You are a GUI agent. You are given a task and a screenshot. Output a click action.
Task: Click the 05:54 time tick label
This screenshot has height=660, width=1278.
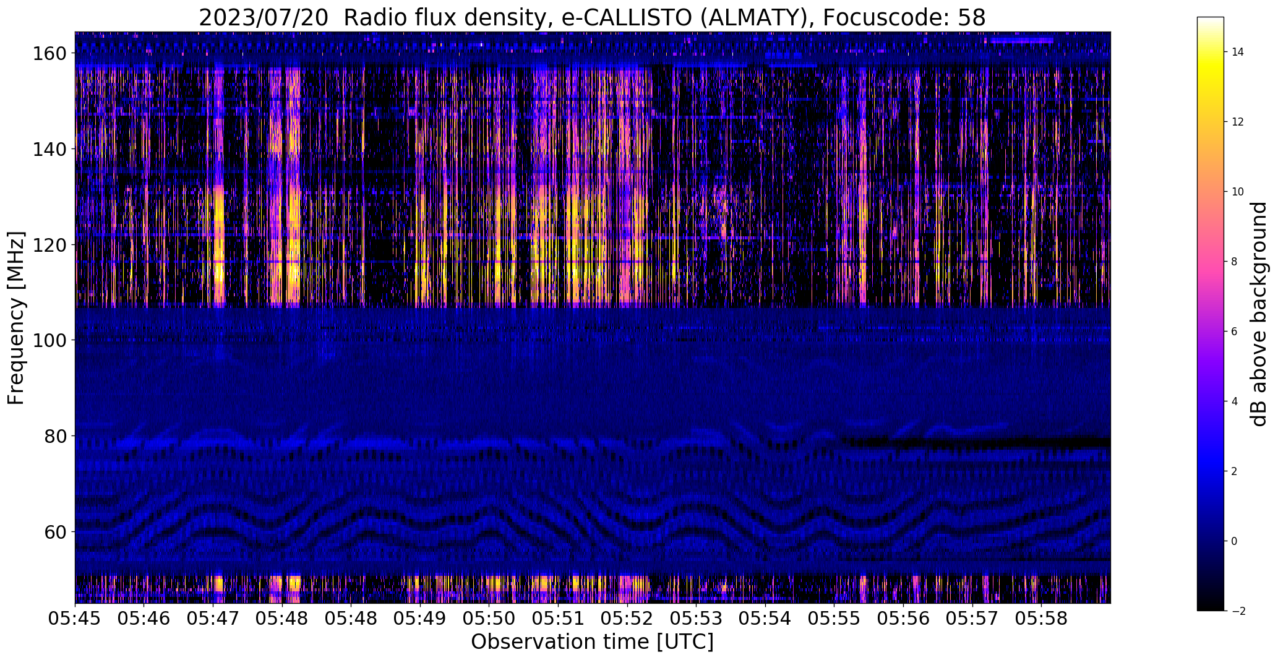765,619
